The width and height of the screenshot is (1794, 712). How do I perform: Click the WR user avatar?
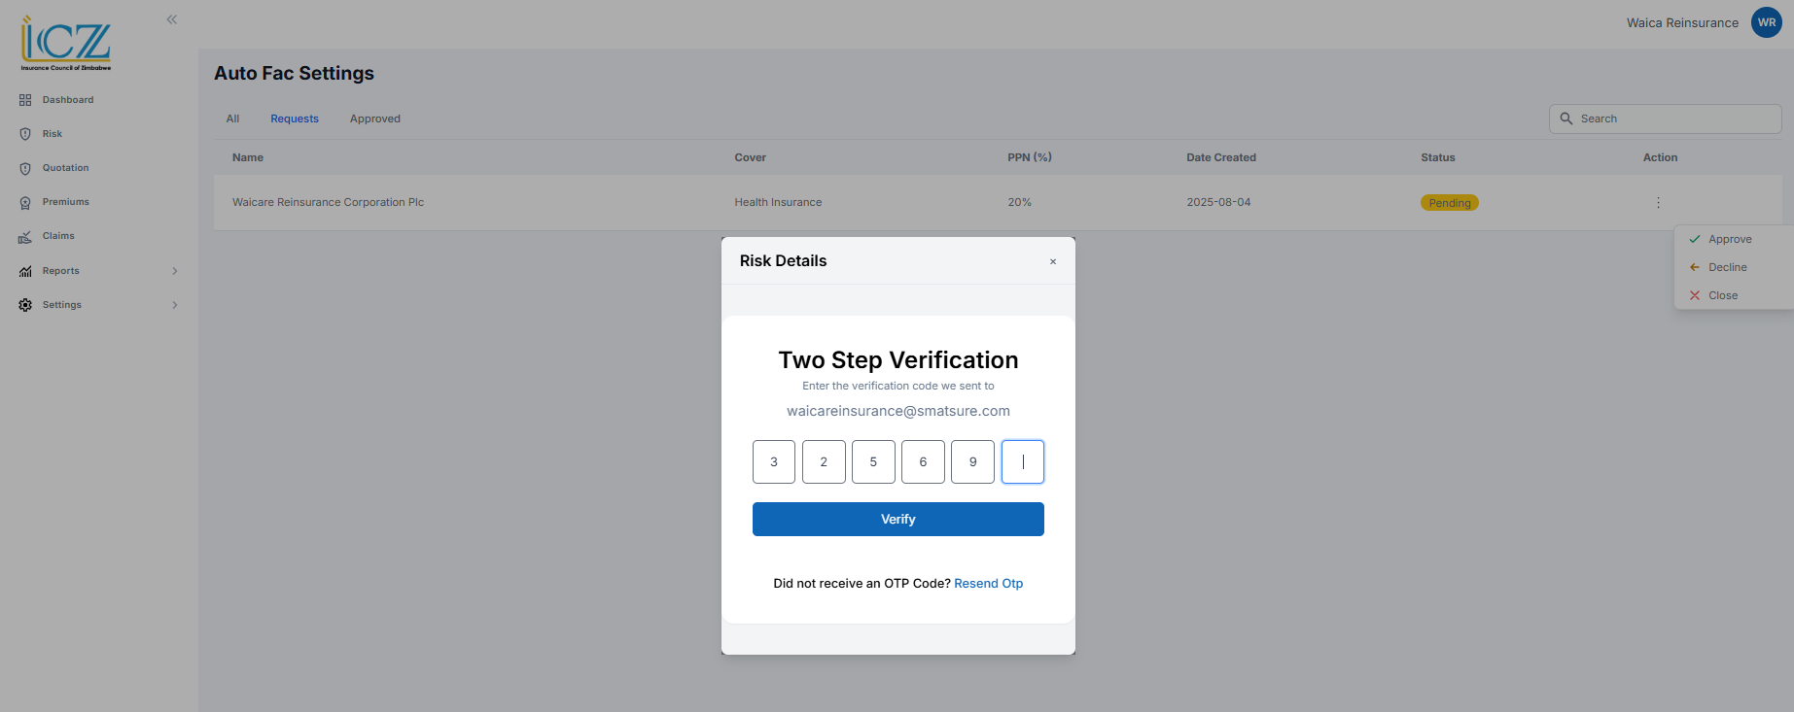pyautogui.click(x=1766, y=22)
